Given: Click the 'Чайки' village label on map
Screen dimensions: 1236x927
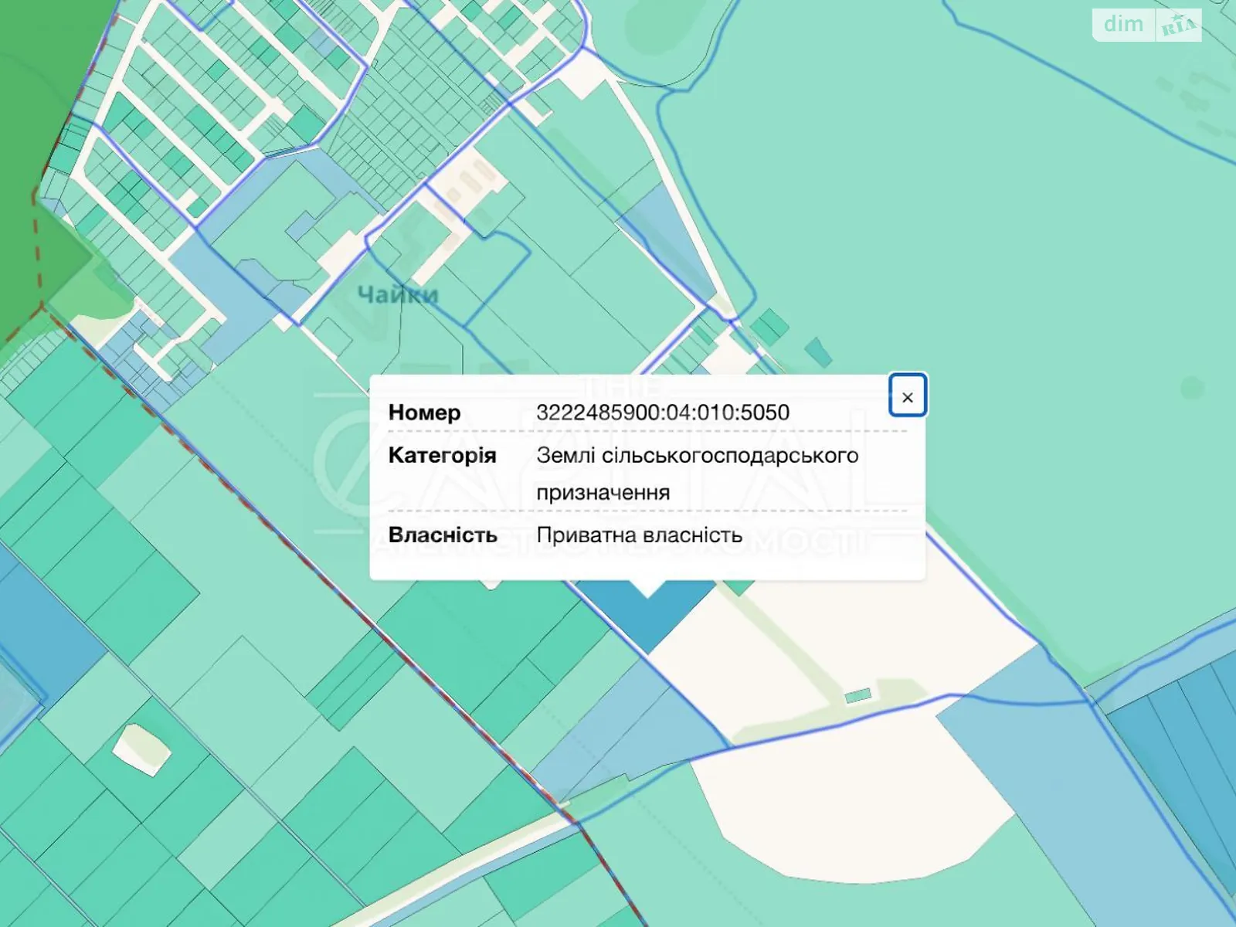Looking at the screenshot, I should coord(397,294).
